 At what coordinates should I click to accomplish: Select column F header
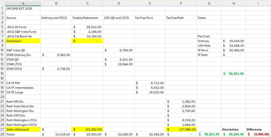pyautogui.click(x=181, y=3)
